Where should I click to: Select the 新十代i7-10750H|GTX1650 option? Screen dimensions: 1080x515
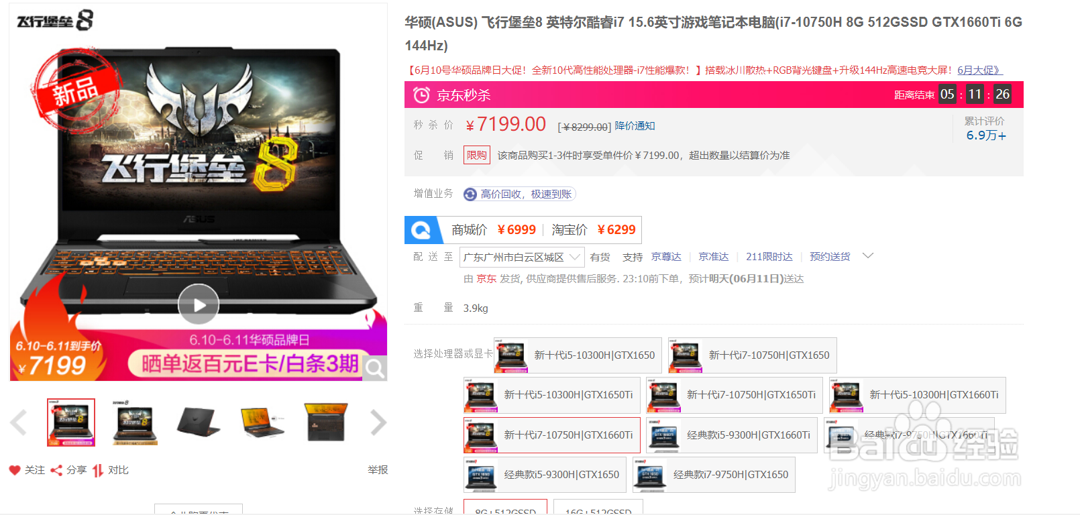[x=753, y=355]
